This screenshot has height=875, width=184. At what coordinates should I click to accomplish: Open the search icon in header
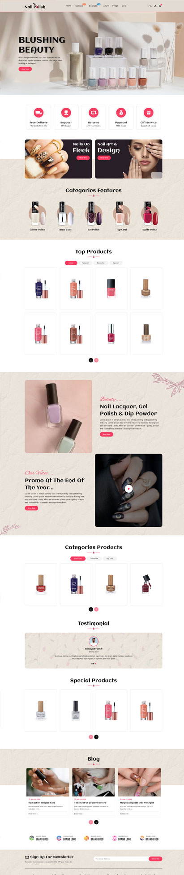[x=150, y=6]
